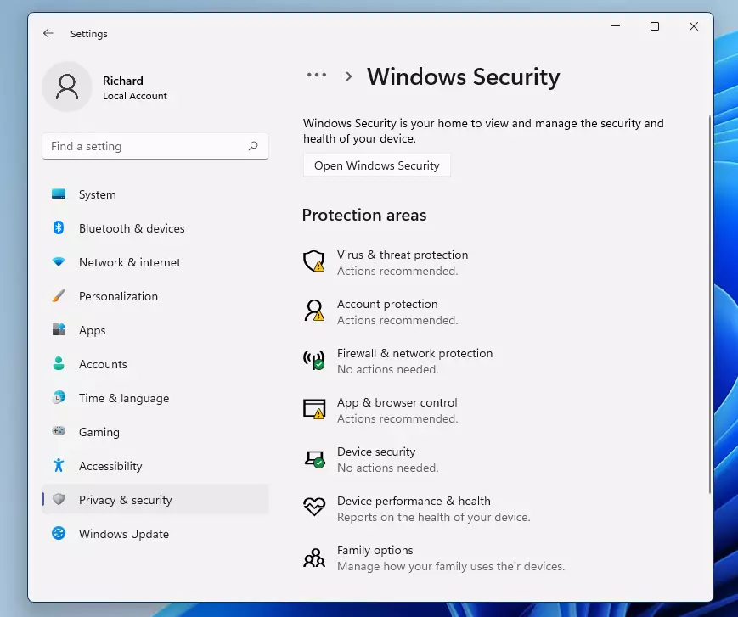The height and width of the screenshot is (617, 738).
Task: Click the back arrow in Settings header
Action: tap(48, 33)
